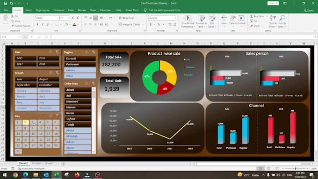This screenshot has width=318, height=179.
Task: Click the Sort & Filter icon
Action: point(273,18)
